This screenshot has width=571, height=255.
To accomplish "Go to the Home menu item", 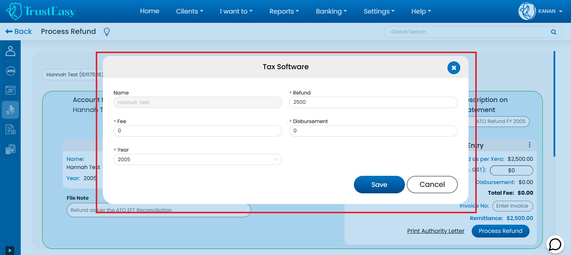I will pos(149,11).
